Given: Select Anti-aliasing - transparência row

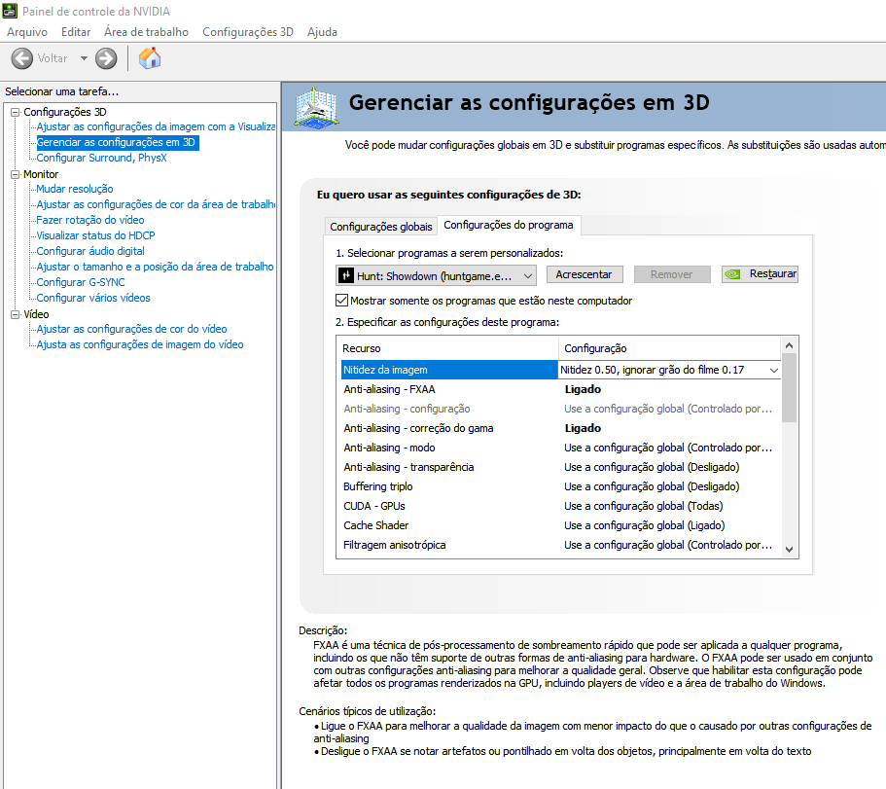Looking at the screenshot, I should 561,467.
